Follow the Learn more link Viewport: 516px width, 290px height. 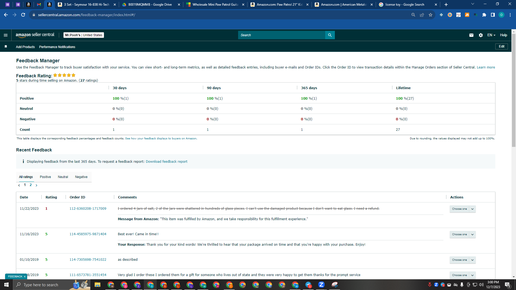pos(486,67)
